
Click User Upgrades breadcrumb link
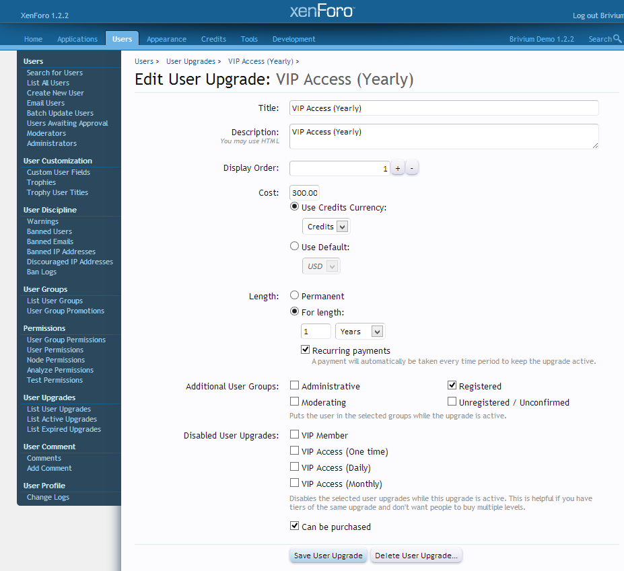190,61
